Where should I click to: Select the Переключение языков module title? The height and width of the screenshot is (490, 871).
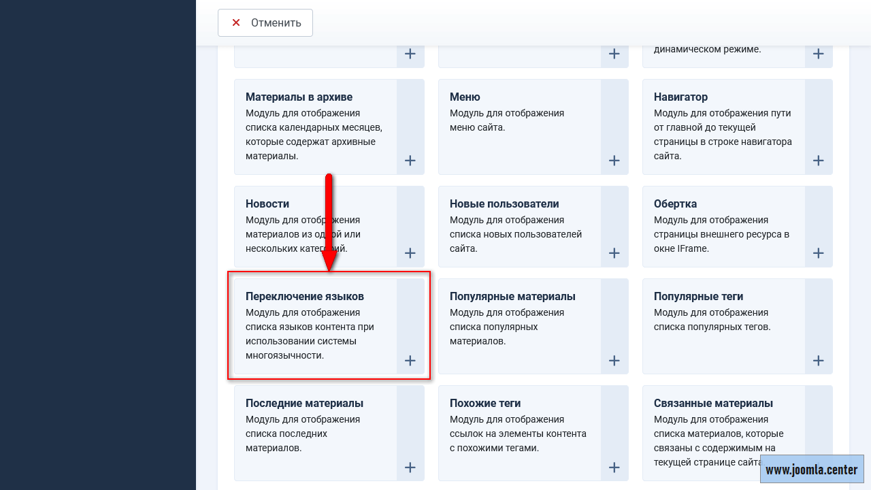click(305, 297)
